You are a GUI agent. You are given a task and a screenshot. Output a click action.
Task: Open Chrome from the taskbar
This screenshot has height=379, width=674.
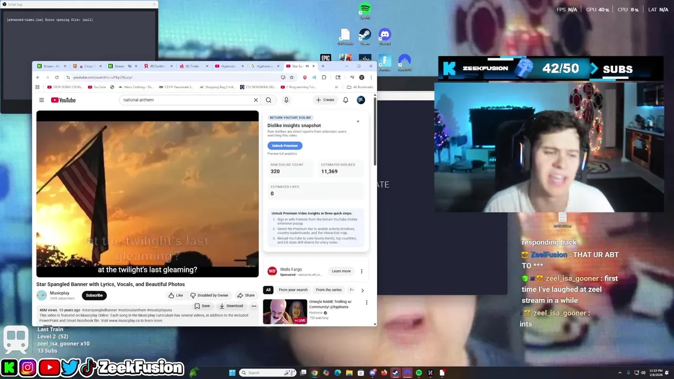click(314, 373)
